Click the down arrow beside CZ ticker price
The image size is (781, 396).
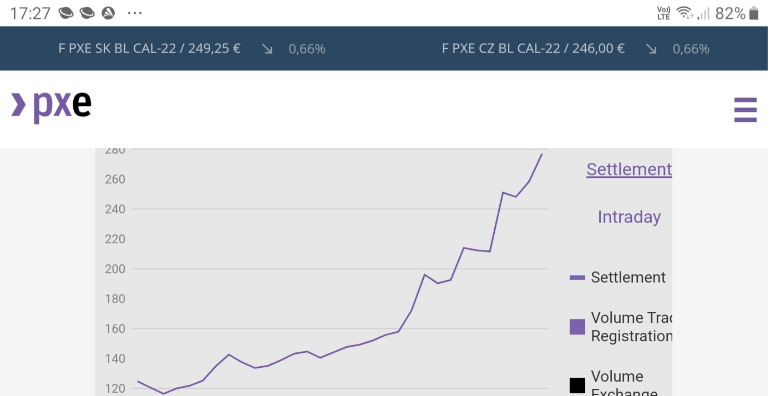click(651, 49)
